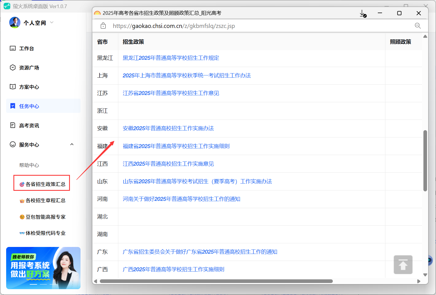This screenshot has height=295, width=436.
Task: Select the 资源广场 sidebar icon
Action: [x=13, y=67]
